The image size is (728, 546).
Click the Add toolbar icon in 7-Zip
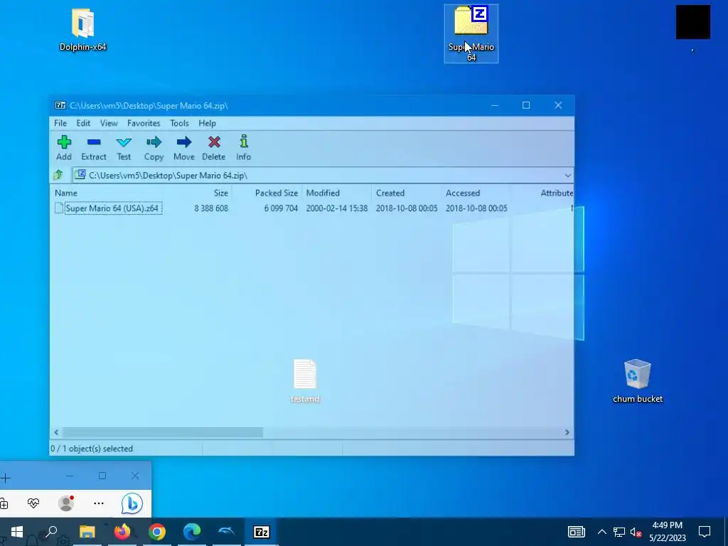pos(64,148)
